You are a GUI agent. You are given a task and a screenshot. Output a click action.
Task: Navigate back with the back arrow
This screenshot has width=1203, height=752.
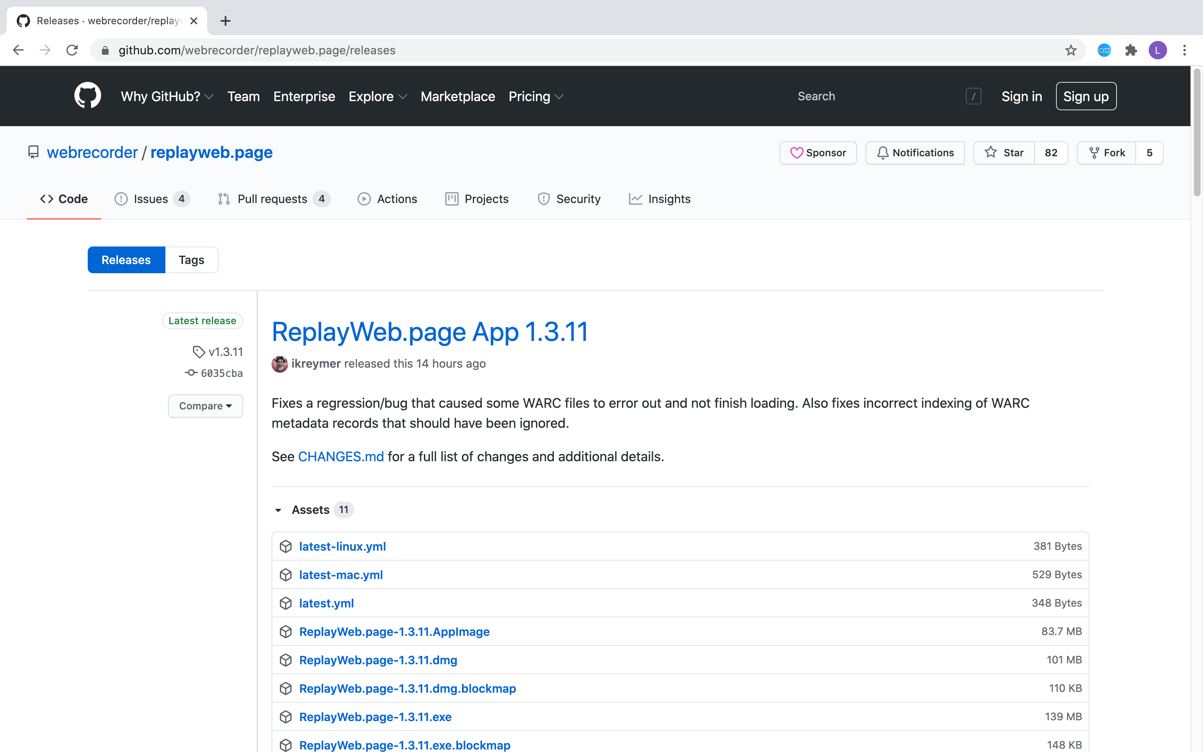[18, 50]
